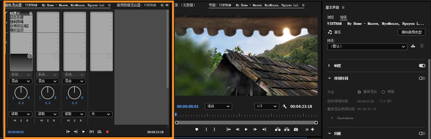431x139 pixels.
Task: Enable the 持续时间 section switch
Action: pyautogui.click(x=422, y=78)
